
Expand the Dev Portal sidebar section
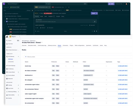click(18, 88)
